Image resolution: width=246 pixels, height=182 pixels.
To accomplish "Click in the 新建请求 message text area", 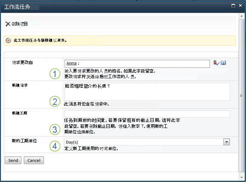I will coord(147,92).
